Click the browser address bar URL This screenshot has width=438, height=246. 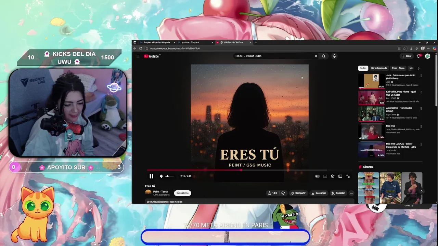click(x=175, y=49)
